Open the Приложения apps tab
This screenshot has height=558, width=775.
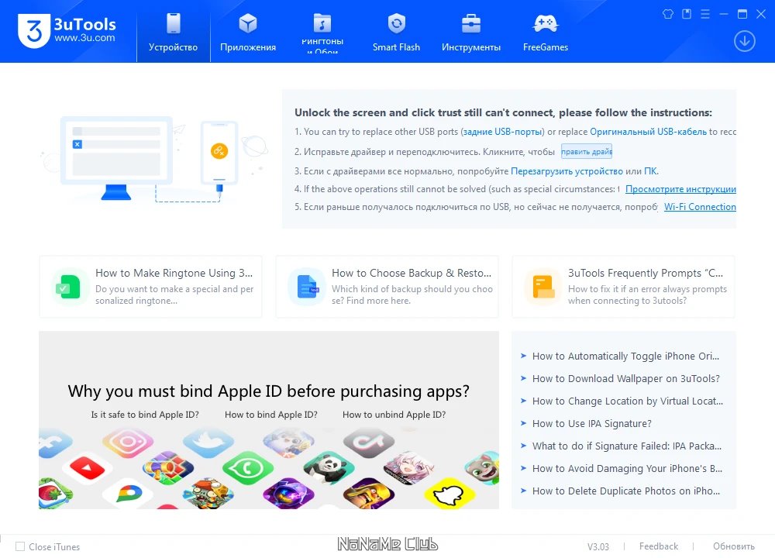click(248, 32)
